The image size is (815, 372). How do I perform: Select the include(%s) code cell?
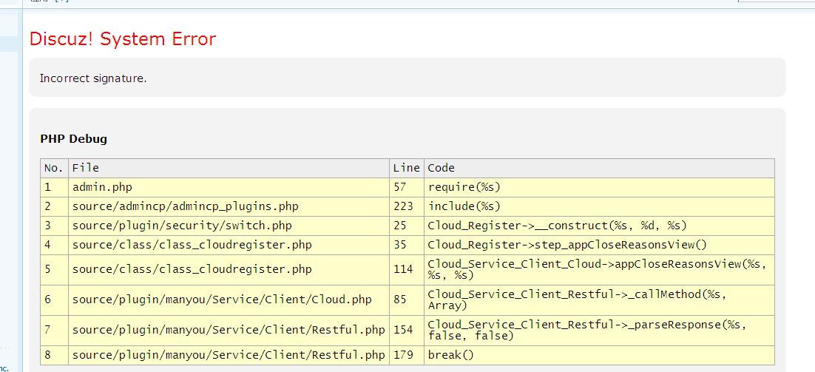pos(599,206)
